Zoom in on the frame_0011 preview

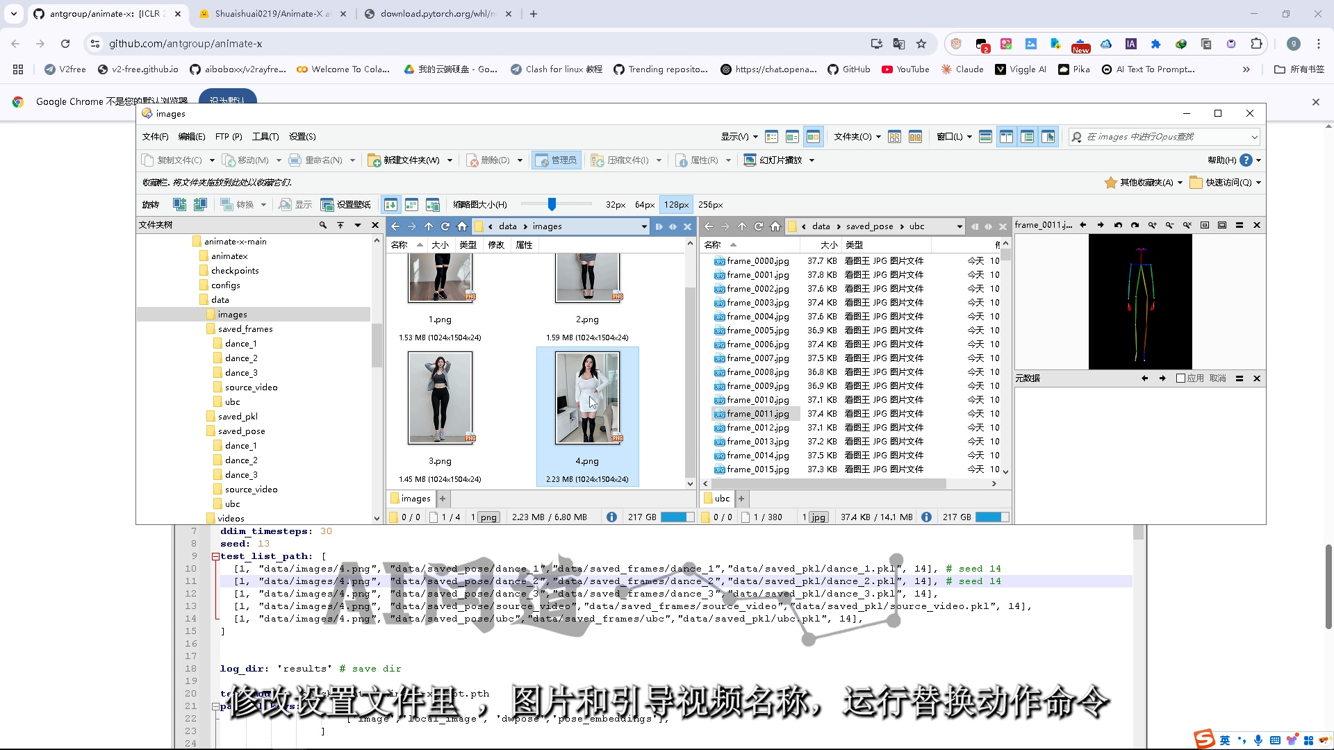click(1153, 225)
